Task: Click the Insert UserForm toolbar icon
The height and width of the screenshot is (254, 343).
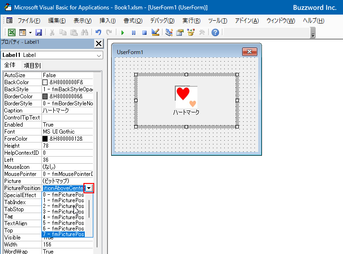Action: click(x=23, y=32)
